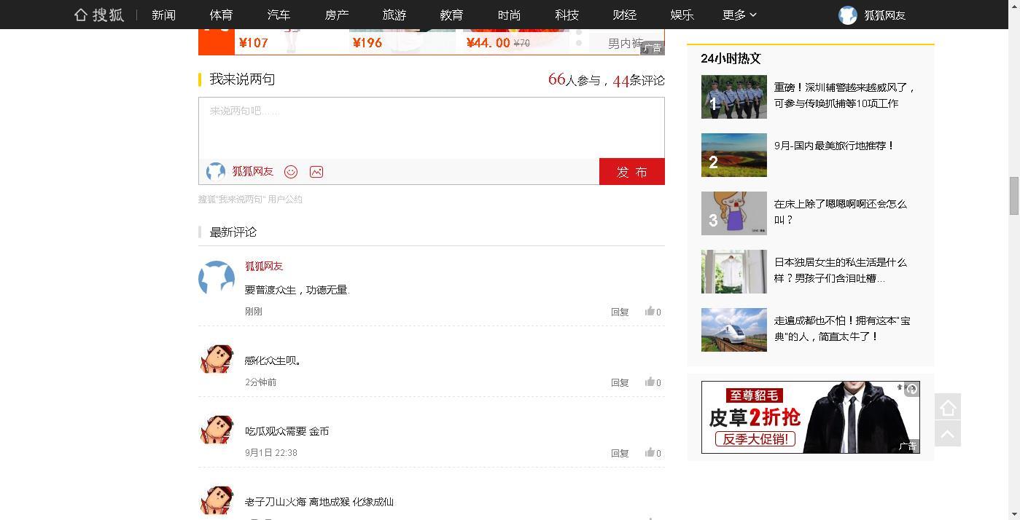The image size is (1020, 520).
Task: Expand the 更多 navigation dropdown
Action: click(739, 15)
